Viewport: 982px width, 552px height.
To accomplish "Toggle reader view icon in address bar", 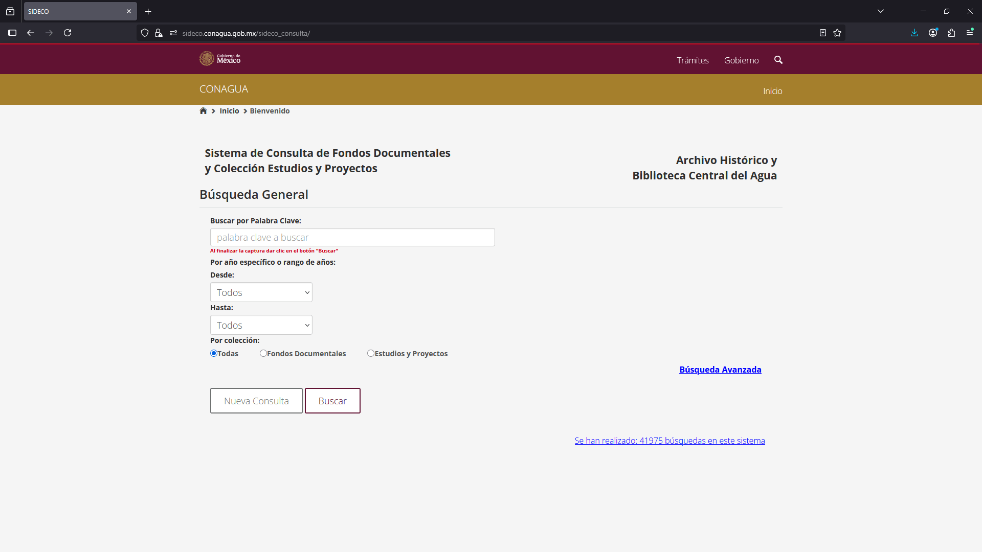I will [x=822, y=33].
